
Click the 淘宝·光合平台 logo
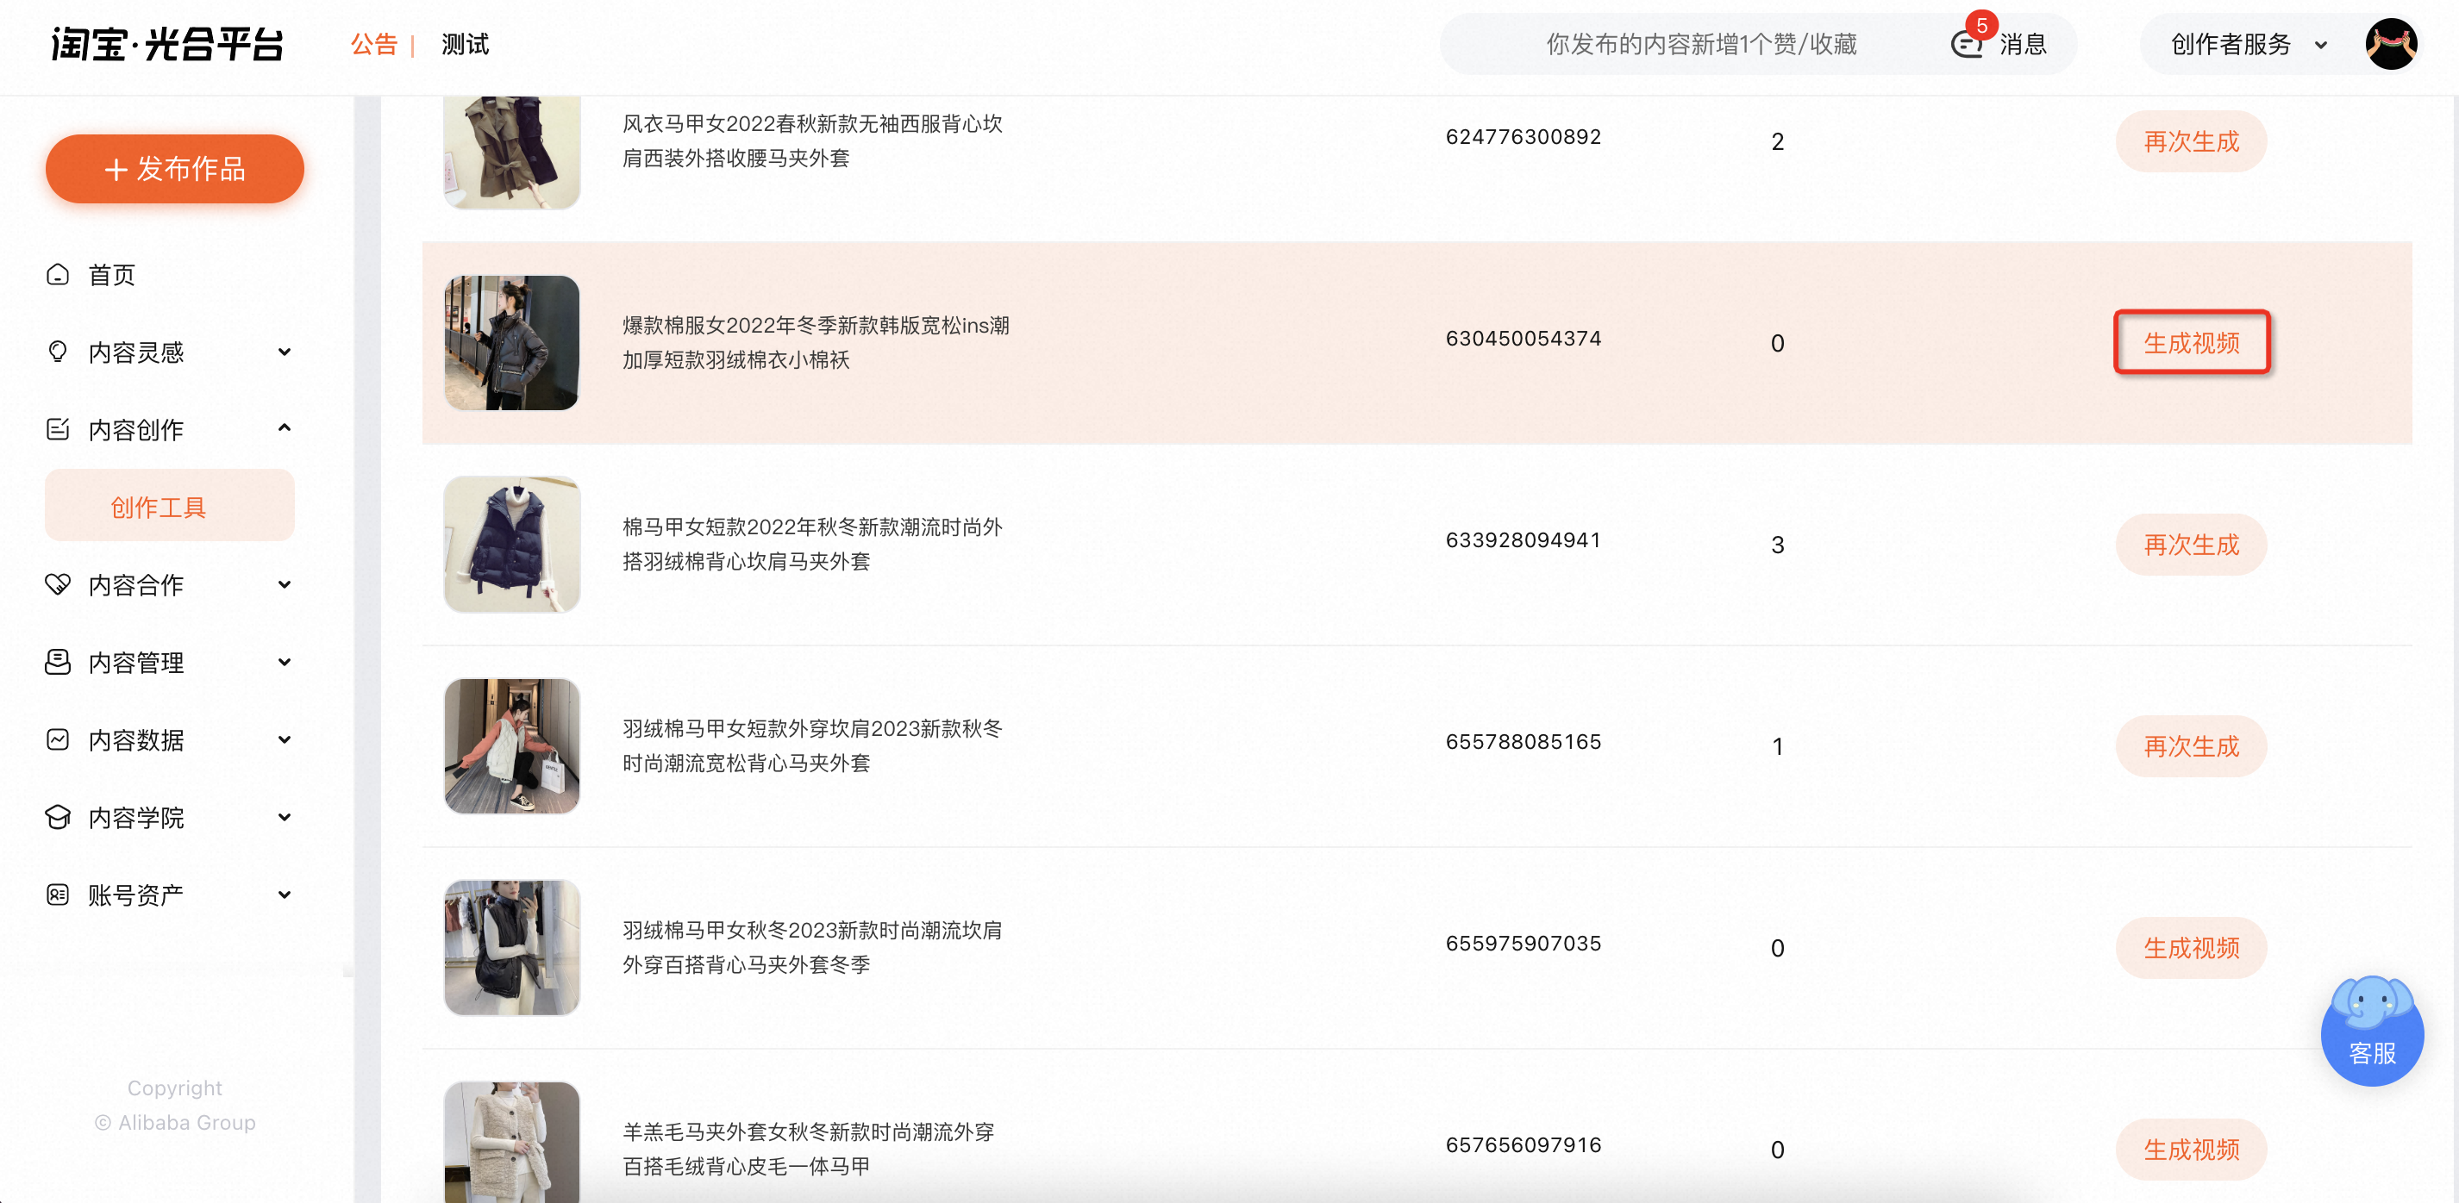[x=168, y=44]
